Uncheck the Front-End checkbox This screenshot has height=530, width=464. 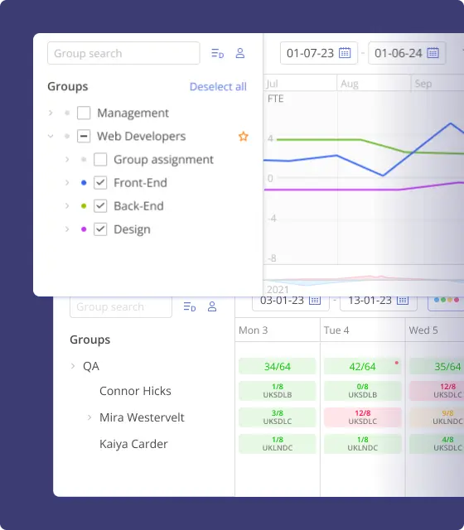100,182
